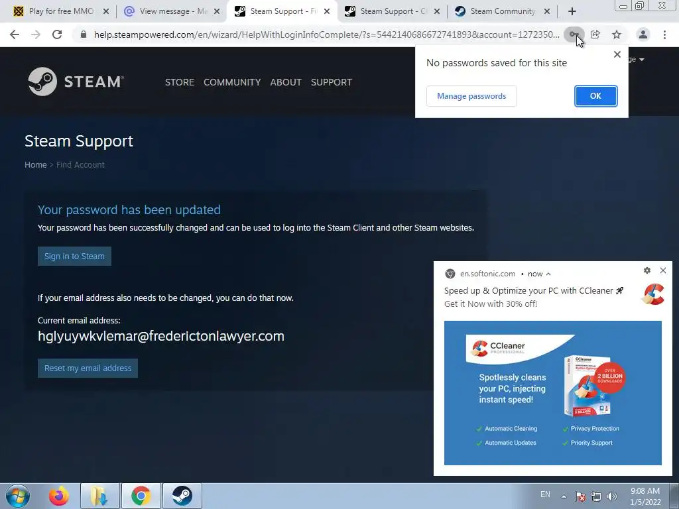Viewport: 679px width, 509px height.
Task: Click the Chrome taskbar icon
Action: 141,496
